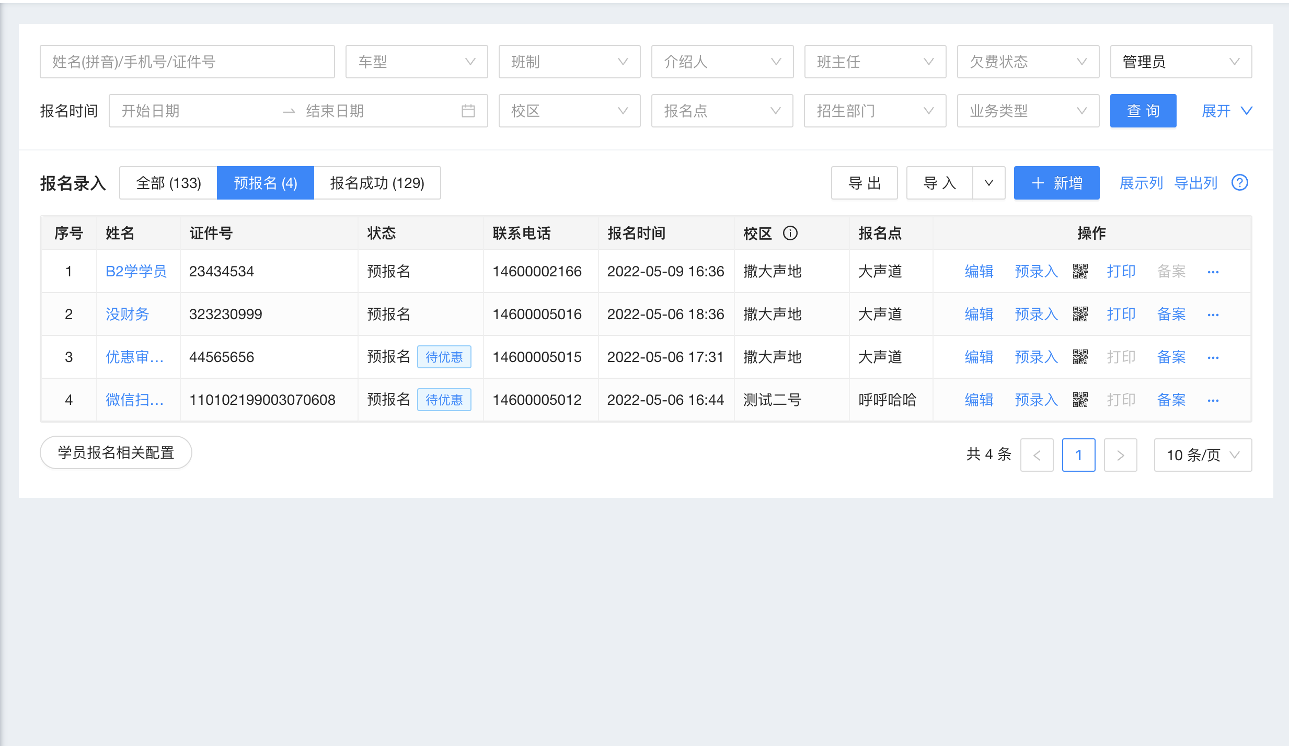
Task: Expand the 班制 dropdown
Action: point(570,62)
